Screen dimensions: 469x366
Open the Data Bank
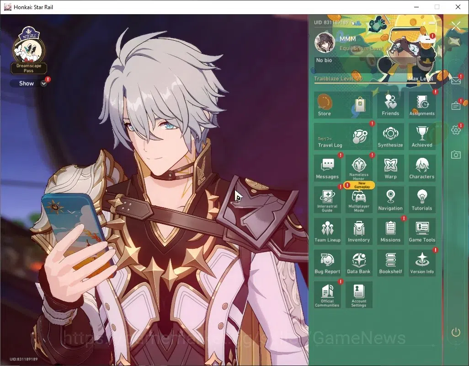coord(359,263)
